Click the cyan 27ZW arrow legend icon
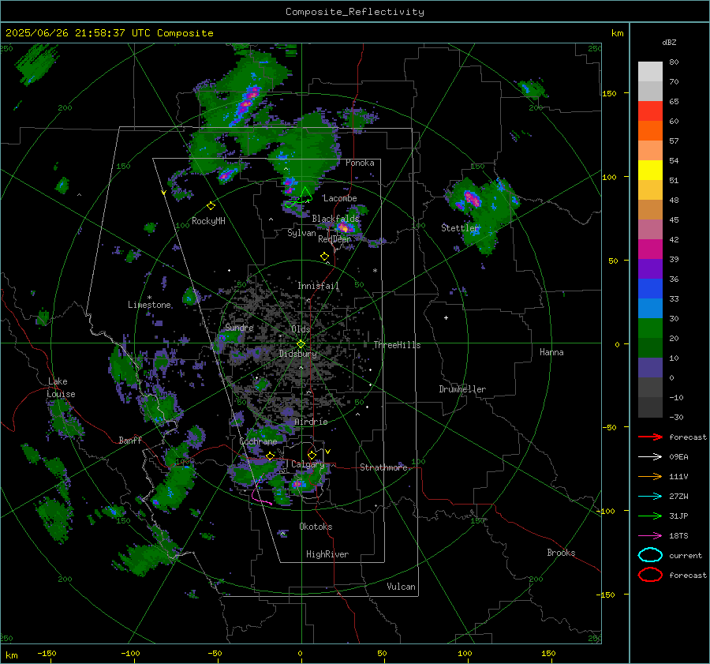The width and height of the screenshot is (710, 664). pos(650,497)
